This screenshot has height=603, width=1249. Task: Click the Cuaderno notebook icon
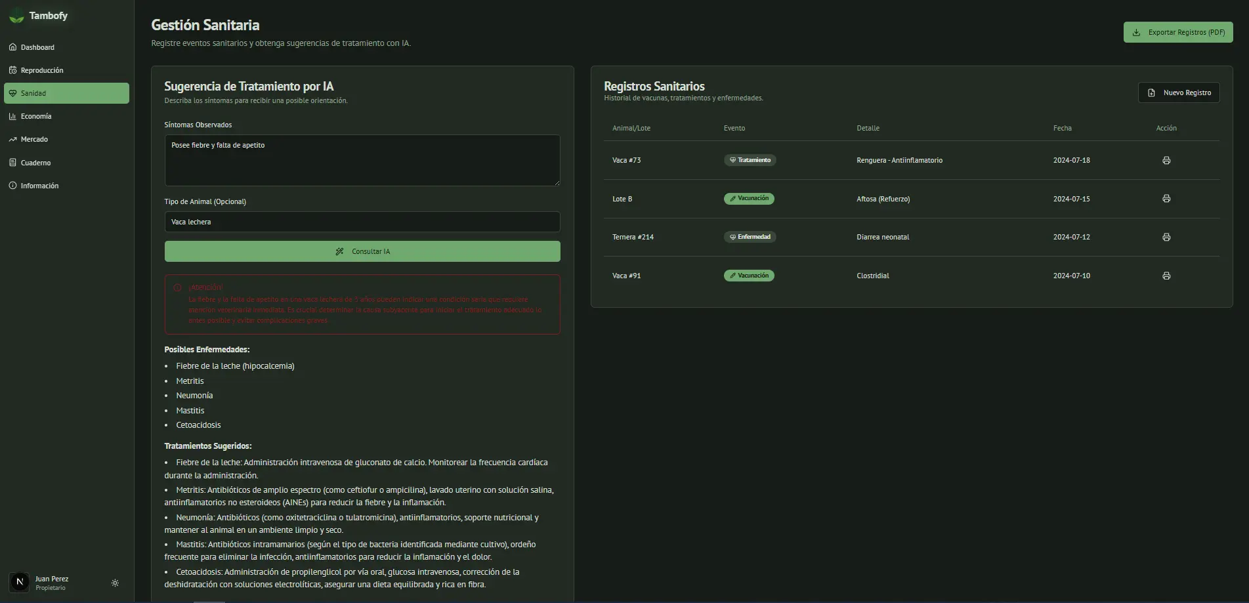point(13,162)
